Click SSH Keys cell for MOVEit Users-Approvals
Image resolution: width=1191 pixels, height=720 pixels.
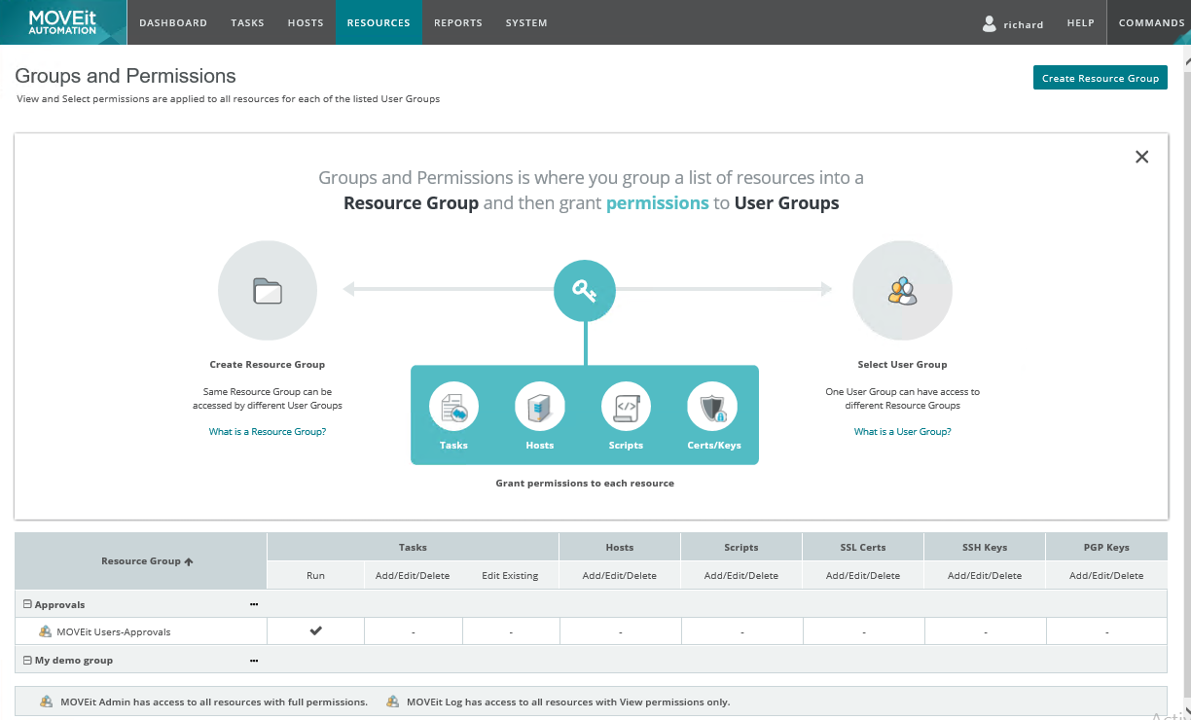[x=985, y=631]
